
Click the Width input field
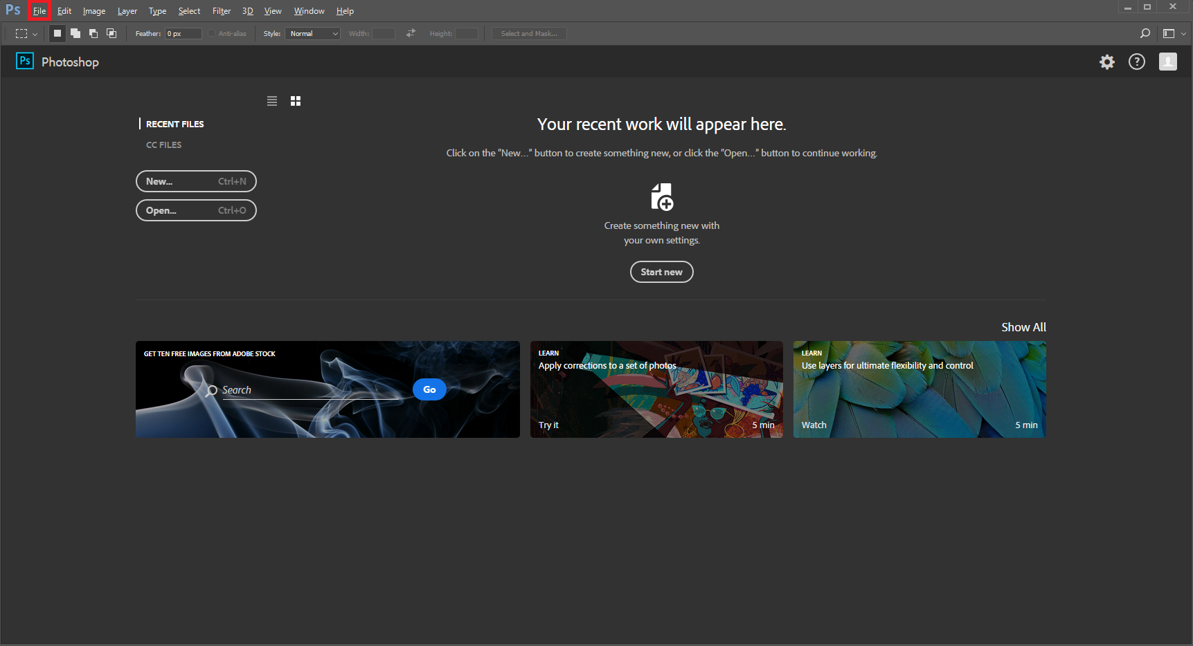[x=384, y=33]
